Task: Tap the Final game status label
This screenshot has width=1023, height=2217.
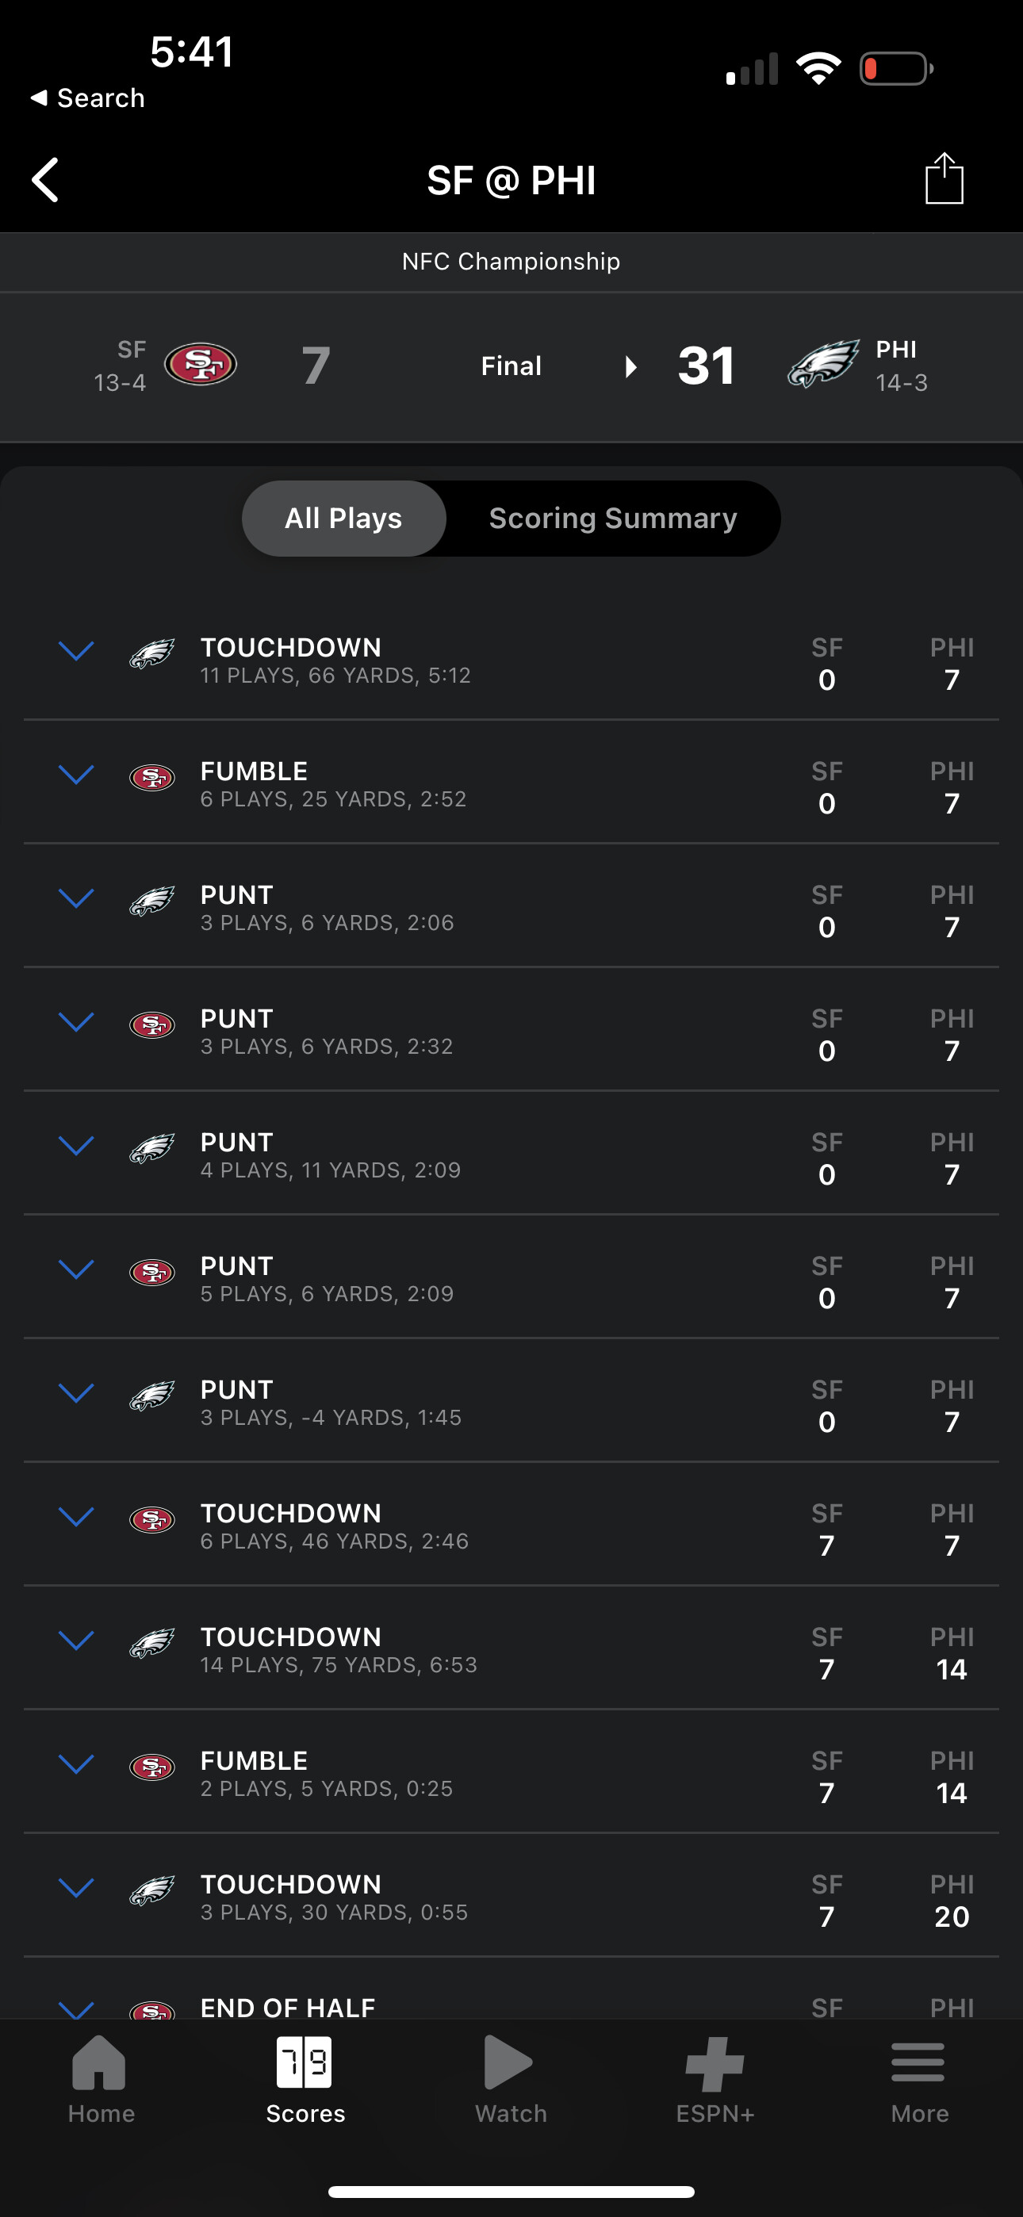Action: (x=511, y=366)
